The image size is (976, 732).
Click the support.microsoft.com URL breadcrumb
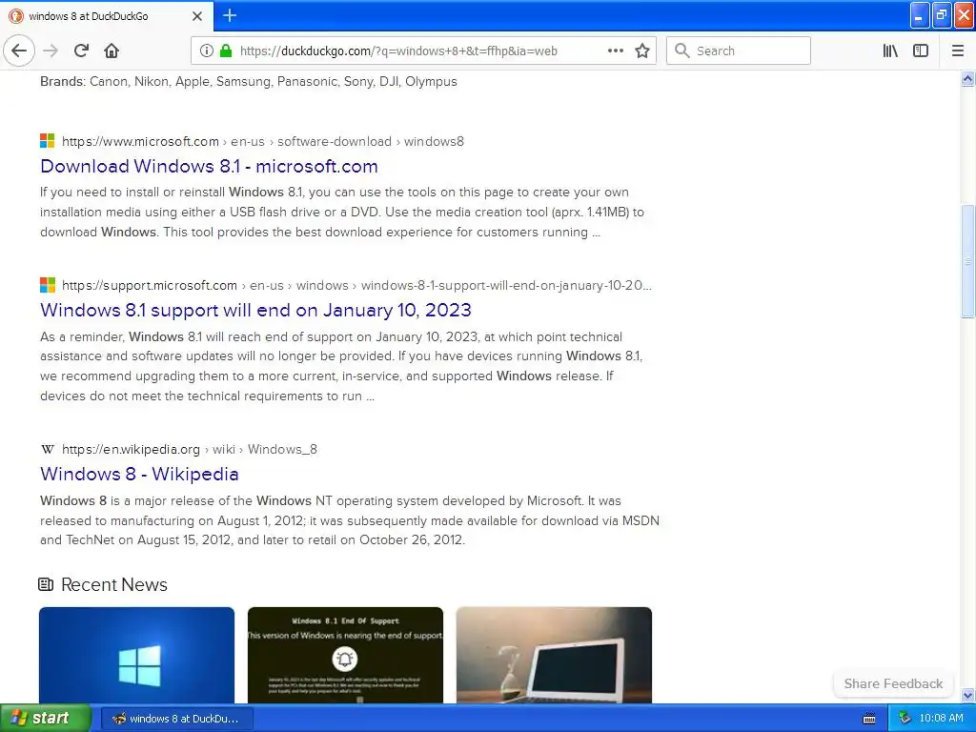click(x=356, y=285)
